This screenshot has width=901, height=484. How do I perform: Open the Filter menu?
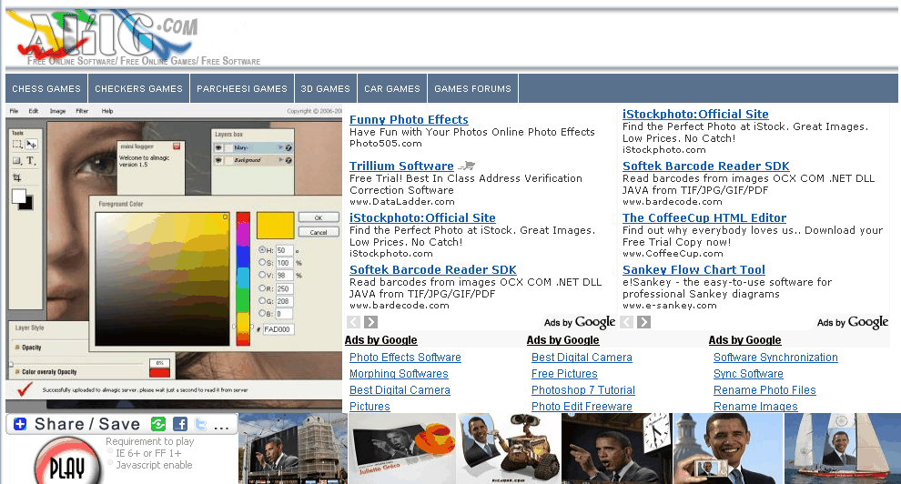(x=82, y=111)
